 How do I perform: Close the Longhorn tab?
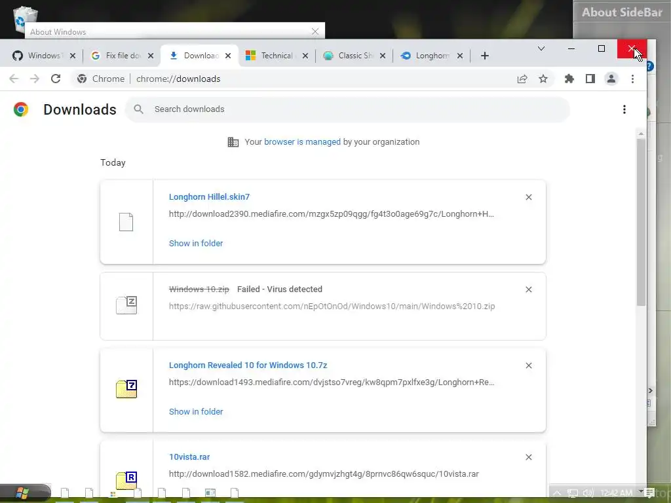coord(460,56)
